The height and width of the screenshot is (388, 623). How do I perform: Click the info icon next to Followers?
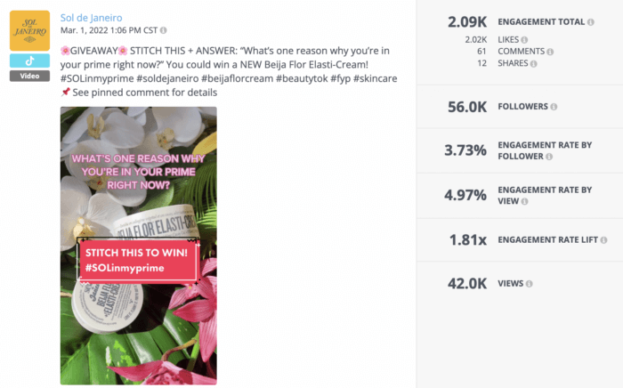coord(554,107)
